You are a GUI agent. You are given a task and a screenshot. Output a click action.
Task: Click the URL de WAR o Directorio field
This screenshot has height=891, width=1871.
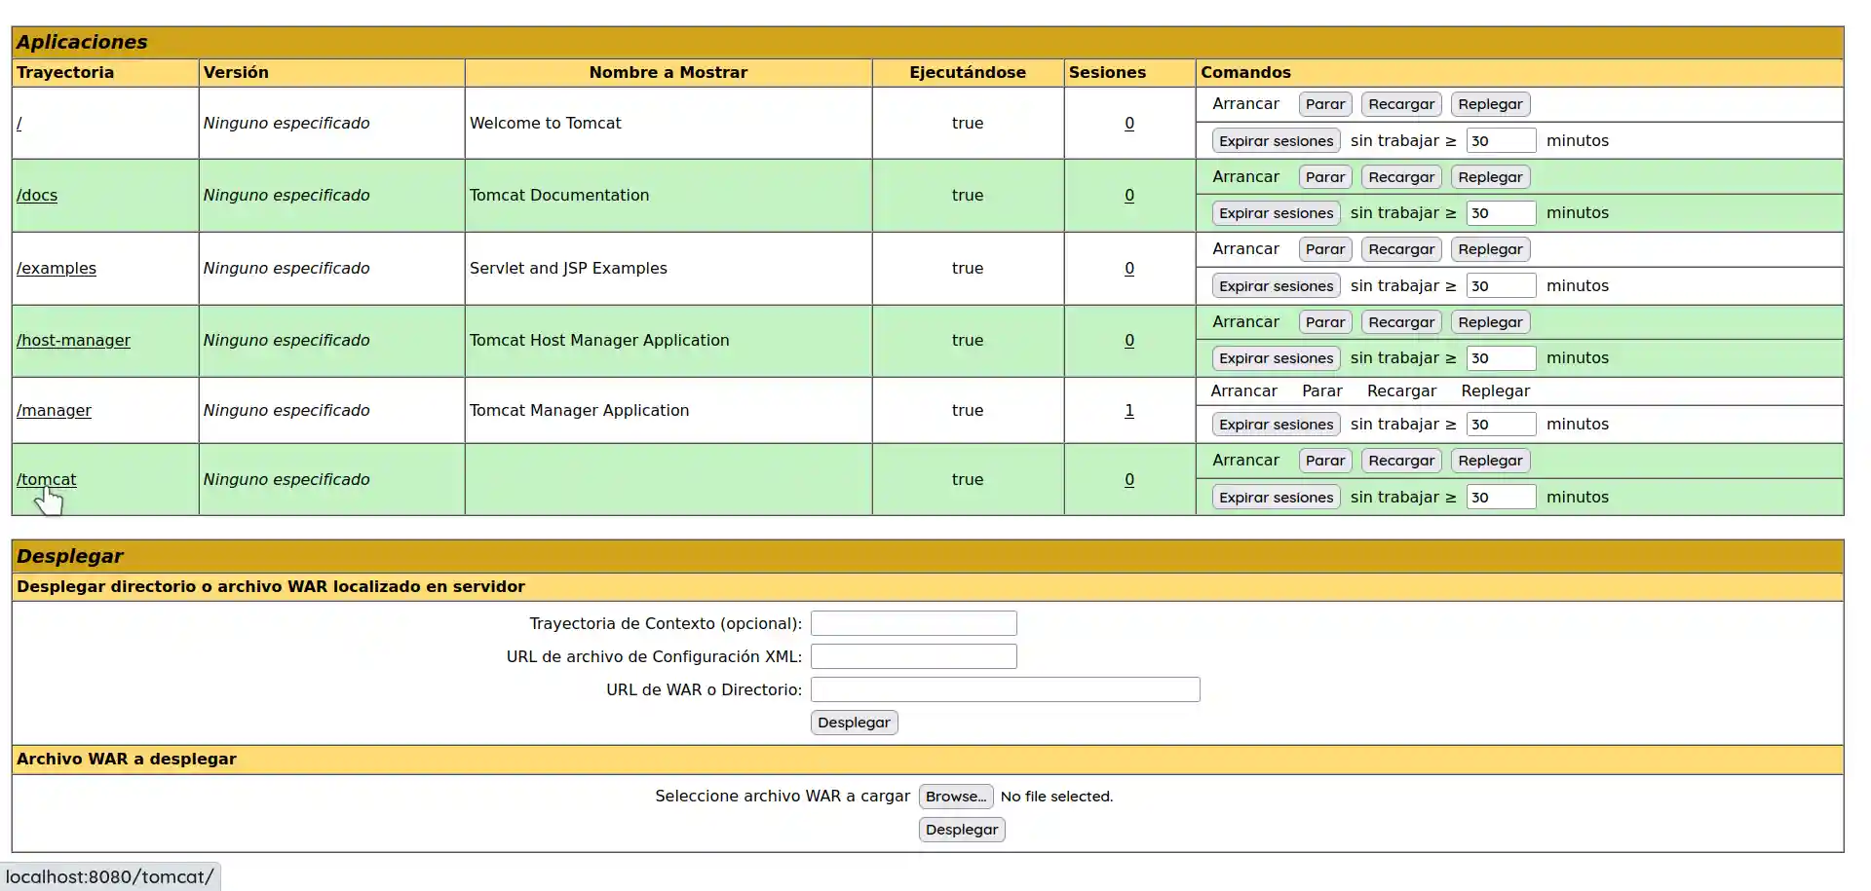tap(1005, 689)
